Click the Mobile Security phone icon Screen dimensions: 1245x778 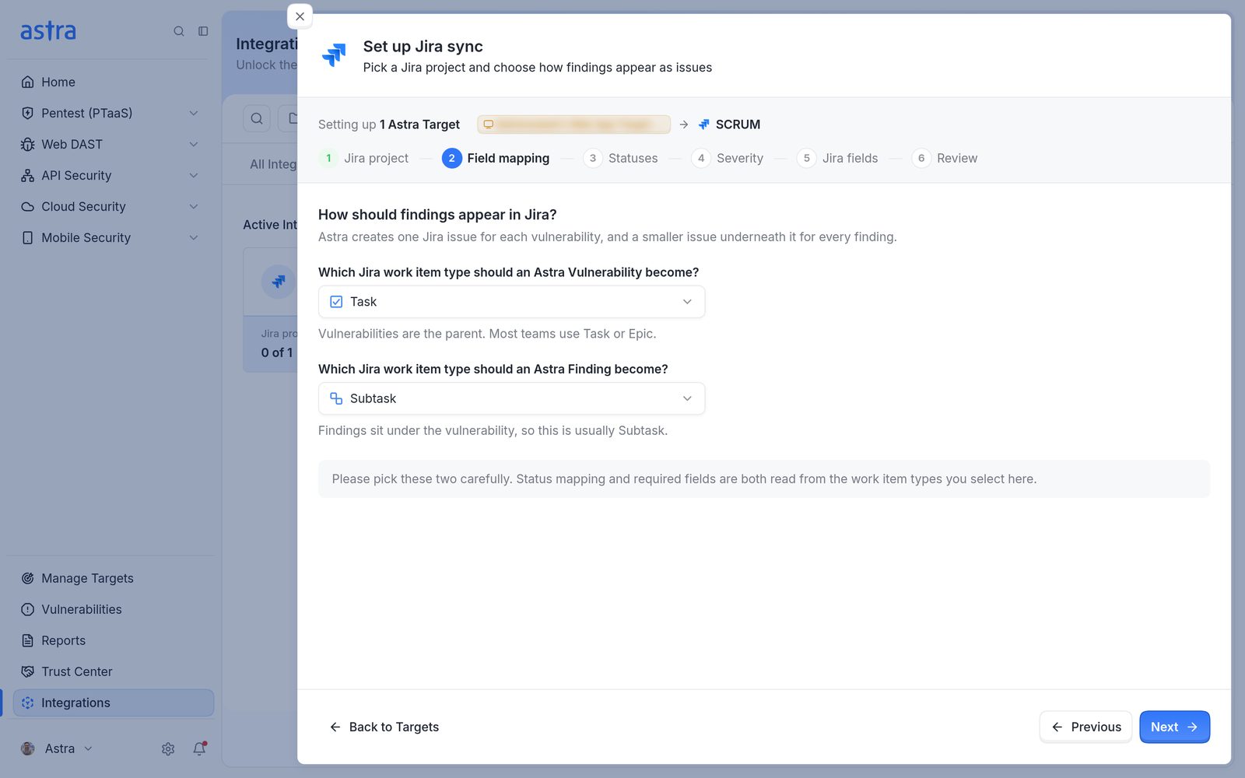pyautogui.click(x=28, y=237)
